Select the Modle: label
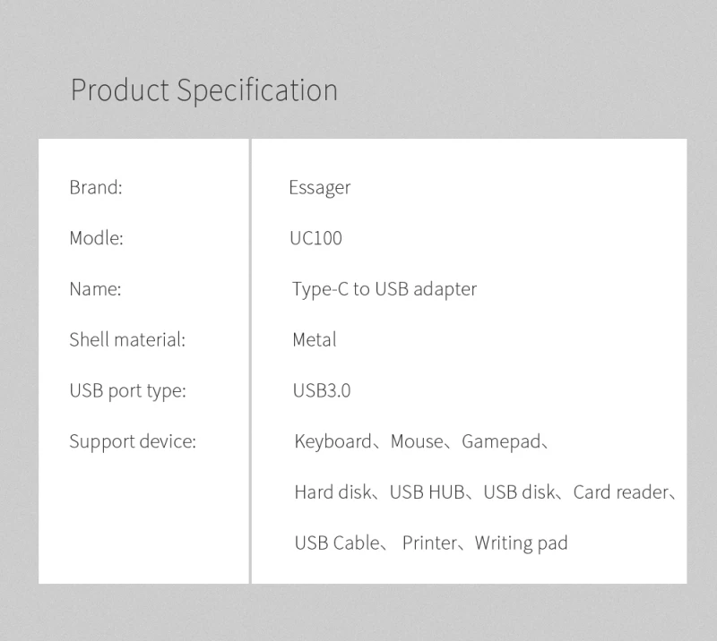Screen dimensions: 717x641 [x=97, y=238]
